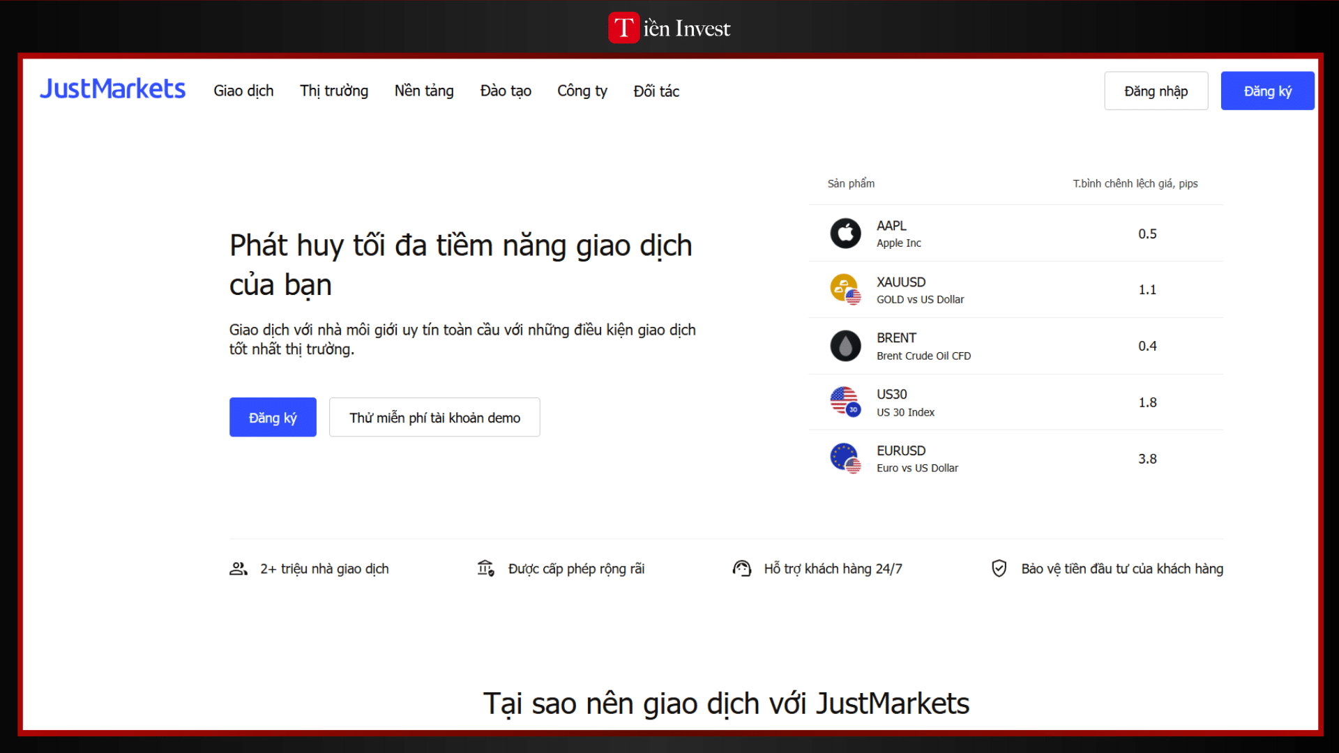Open the Thị trường menu
Image resolution: width=1339 pixels, height=753 pixels.
click(334, 91)
